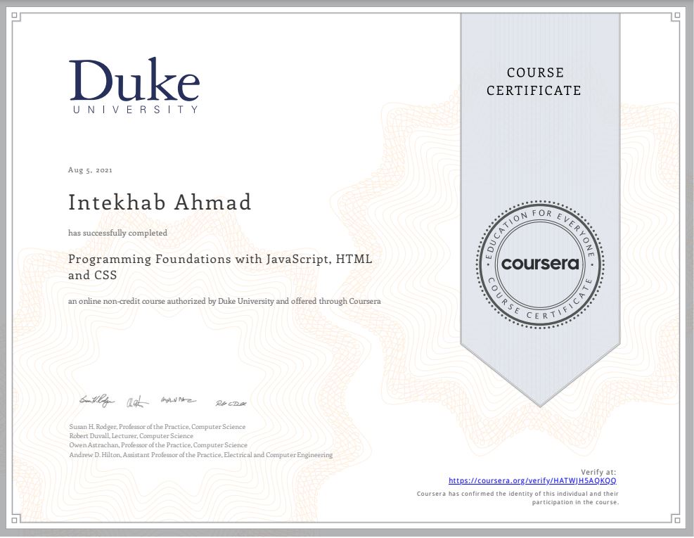
Task: Click the text 'Verify at:'
Action: pyautogui.click(x=599, y=472)
